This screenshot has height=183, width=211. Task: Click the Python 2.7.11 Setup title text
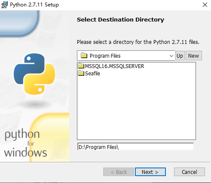(x=34, y=5)
